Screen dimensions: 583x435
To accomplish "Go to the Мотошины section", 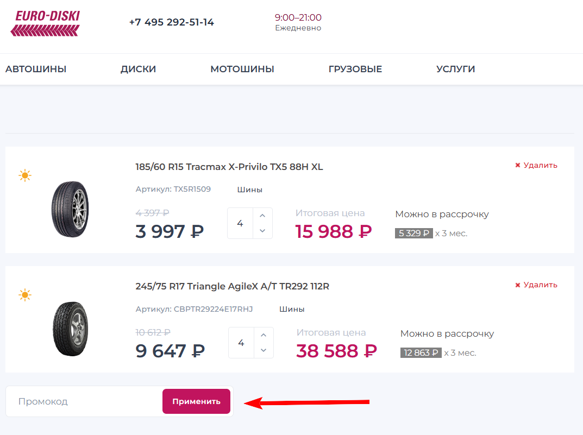I will click(x=242, y=69).
